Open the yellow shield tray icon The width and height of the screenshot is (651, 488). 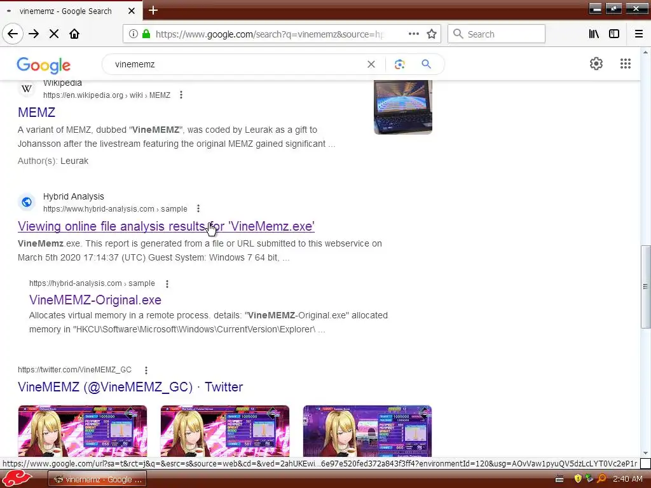577,479
